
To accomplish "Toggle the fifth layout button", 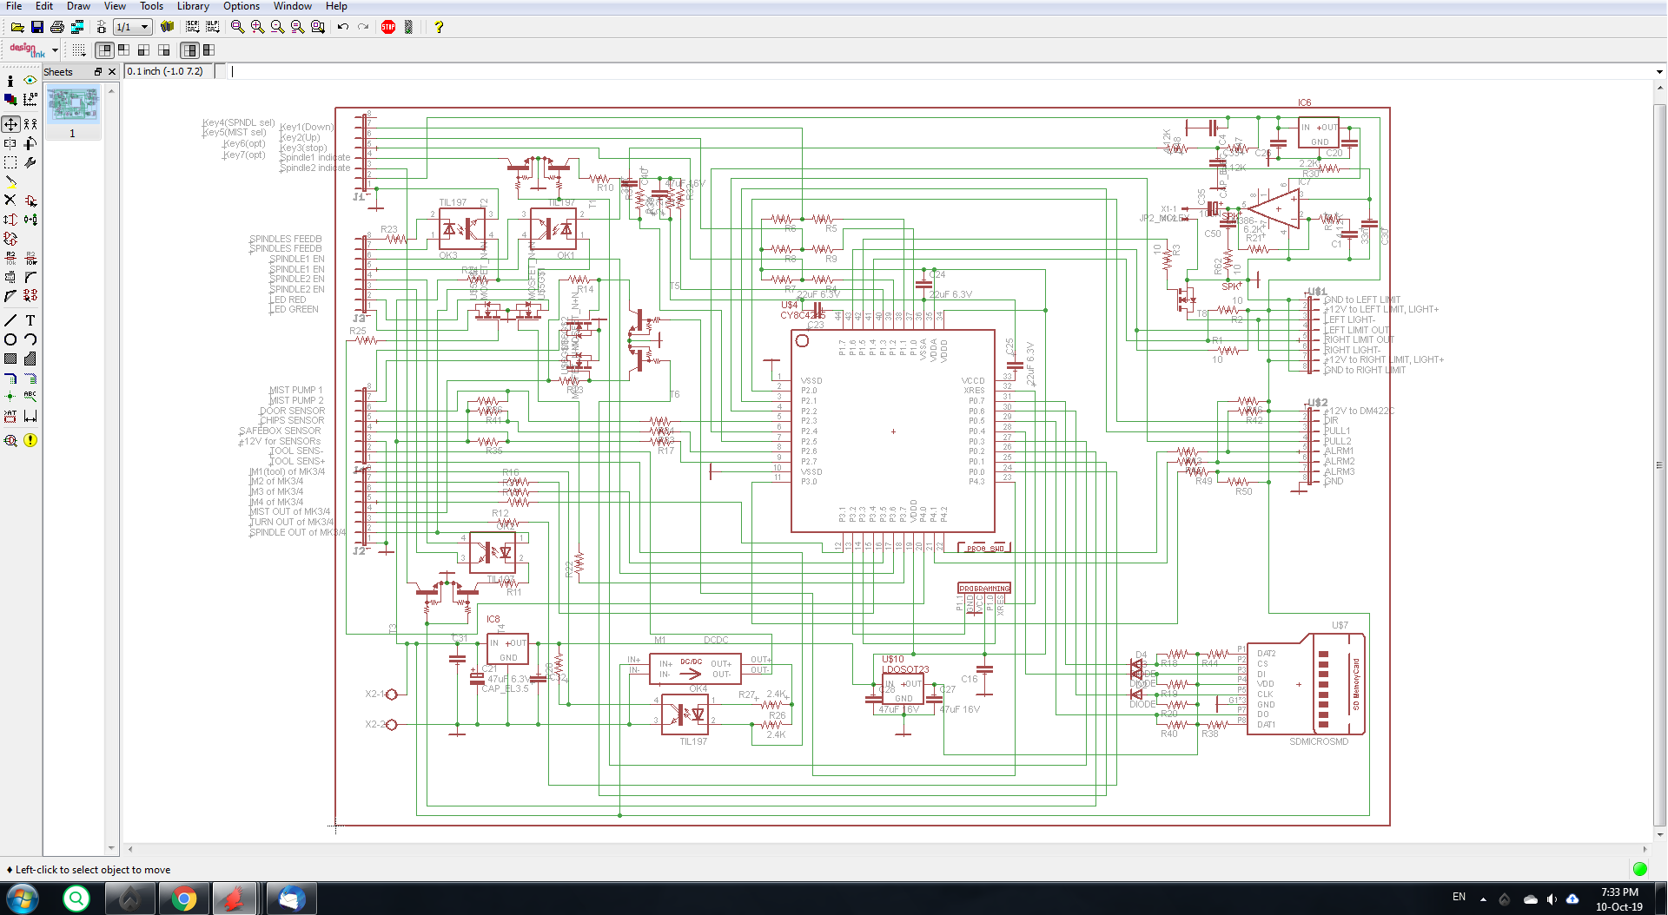I will point(189,50).
